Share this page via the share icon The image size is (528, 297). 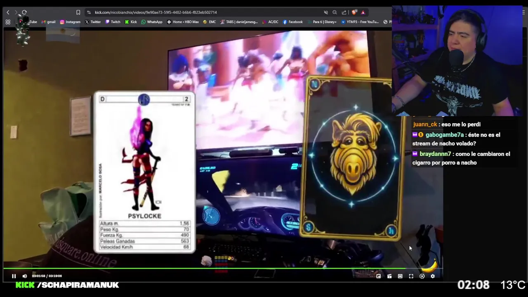tap(344, 12)
